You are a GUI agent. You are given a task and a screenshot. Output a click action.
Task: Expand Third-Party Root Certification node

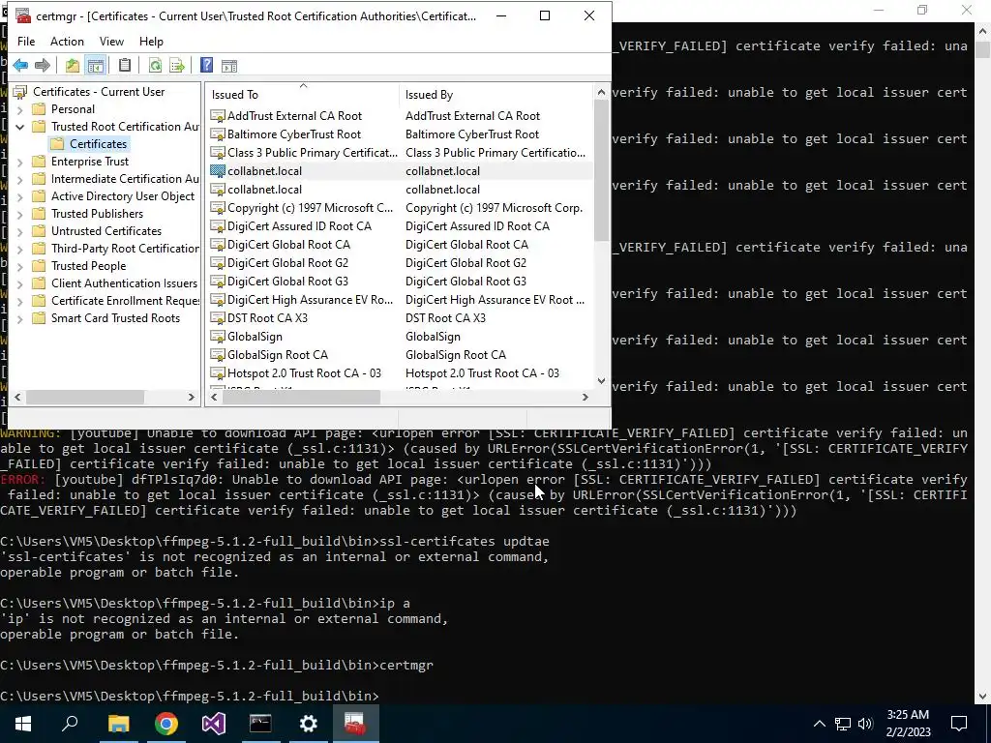(x=19, y=249)
